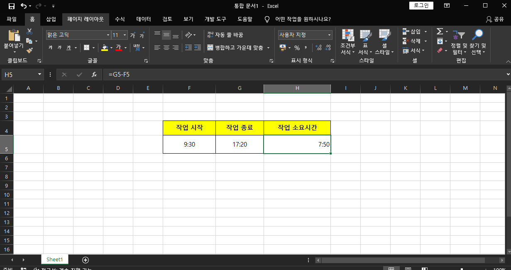Select cell containing 17:20

pos(240,145)
